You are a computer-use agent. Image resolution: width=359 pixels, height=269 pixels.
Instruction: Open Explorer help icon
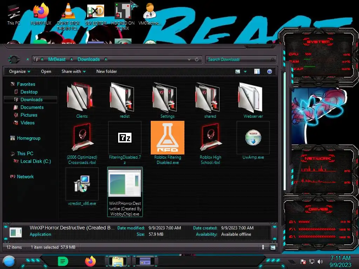tap(270, 71)
